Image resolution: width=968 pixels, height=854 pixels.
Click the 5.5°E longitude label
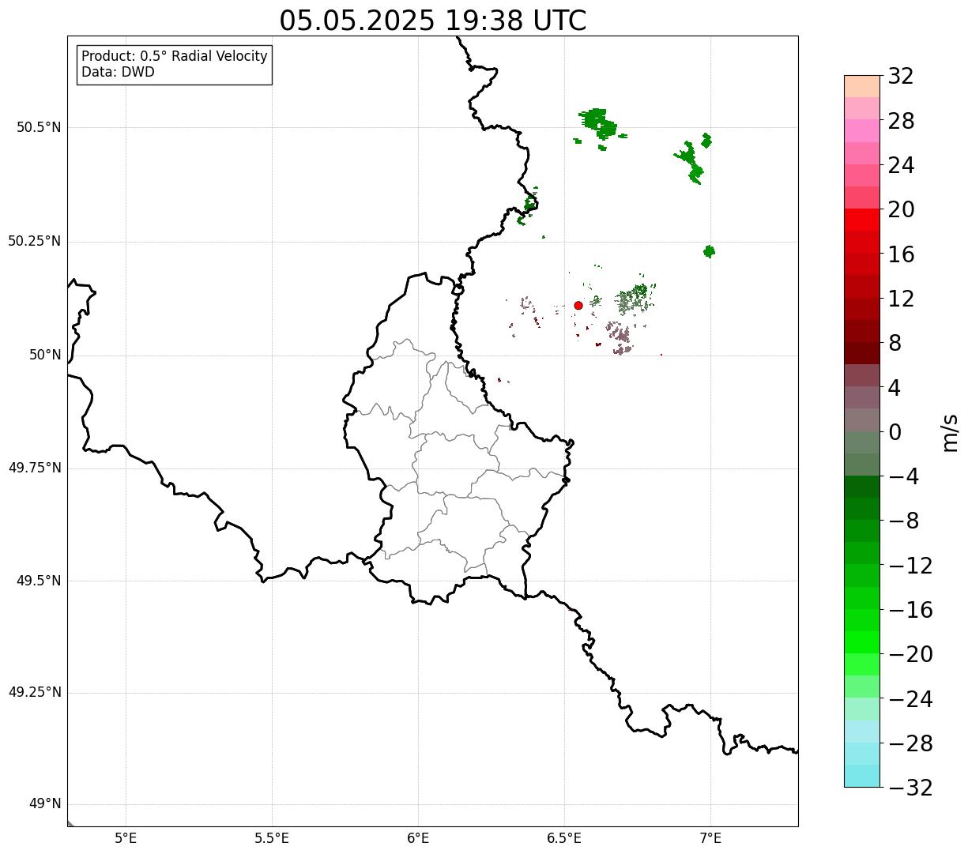click(272, 837)
